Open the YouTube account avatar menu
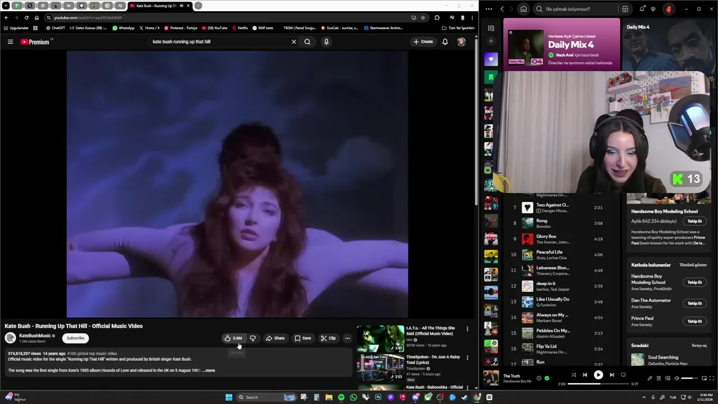Screen dimensions: 718x404 click(x=461, y=42)
